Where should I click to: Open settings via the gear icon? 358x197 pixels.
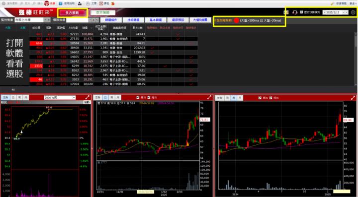pyautogui.click(x=353, y=12)
